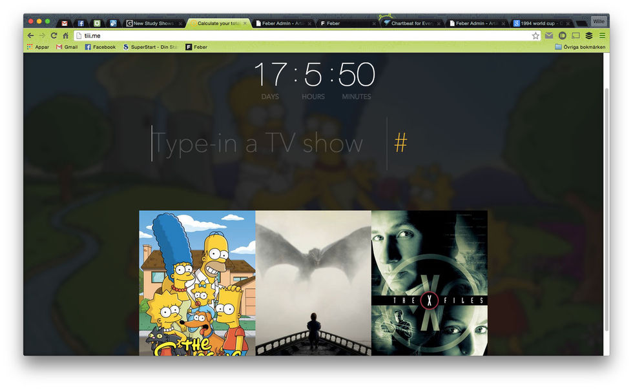Click the Cast screen extension icon

[576, 35]
